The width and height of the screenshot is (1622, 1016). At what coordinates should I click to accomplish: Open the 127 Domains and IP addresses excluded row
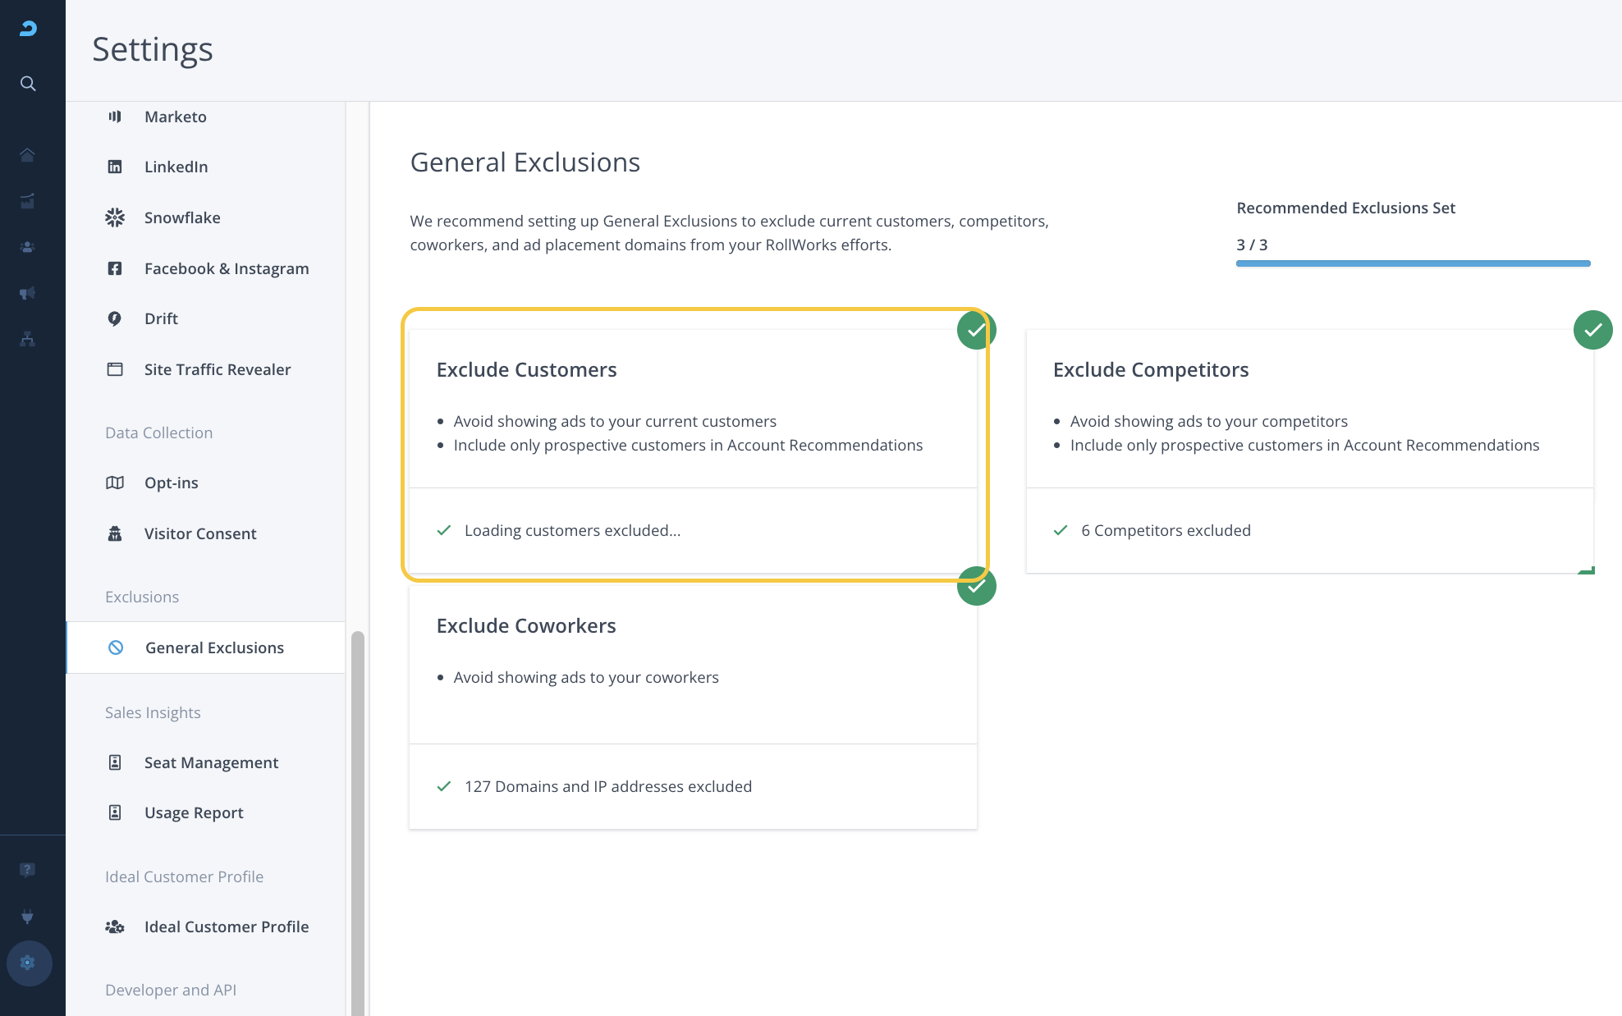tap(607, 786)
